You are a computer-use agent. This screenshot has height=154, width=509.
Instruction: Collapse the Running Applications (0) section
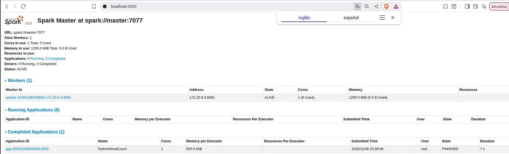[32, 110]
